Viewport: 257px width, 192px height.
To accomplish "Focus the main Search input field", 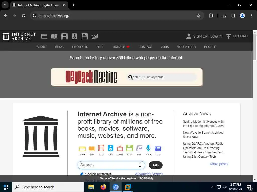I will (111, 165).
